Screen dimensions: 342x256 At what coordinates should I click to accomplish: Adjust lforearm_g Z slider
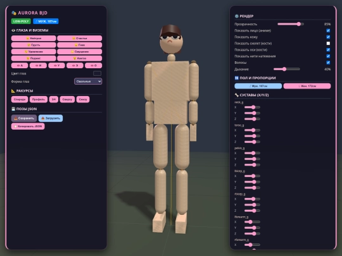pyautogui.click(x=252, y=234)
